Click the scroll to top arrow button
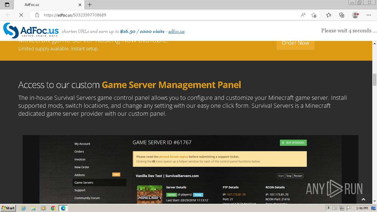377x212 pixels. [x=363, y=199]
